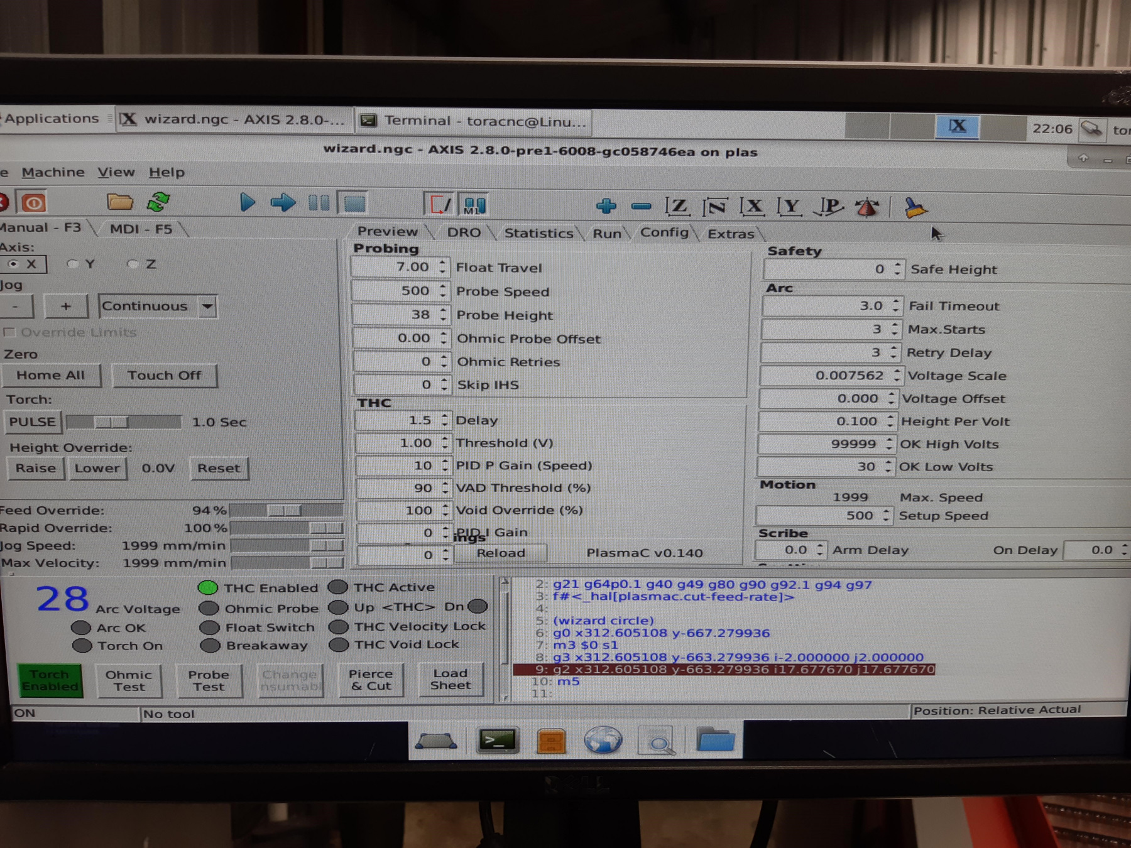Open the Help menu
Image resolution: width=1131 pixels, height=848 pixels.
167,172
